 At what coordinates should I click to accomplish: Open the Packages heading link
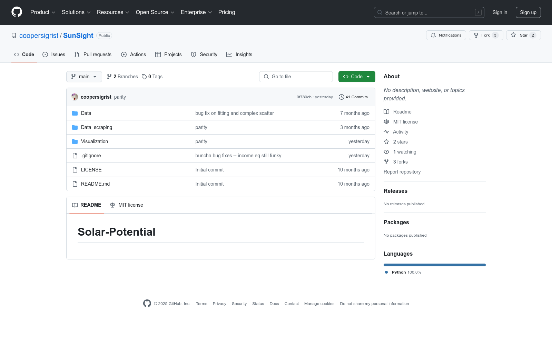(396, 222)
